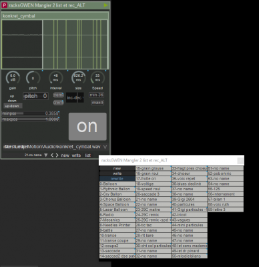
Task: Open the inc-dec mode dropdown
Action: tap(75, 97)
